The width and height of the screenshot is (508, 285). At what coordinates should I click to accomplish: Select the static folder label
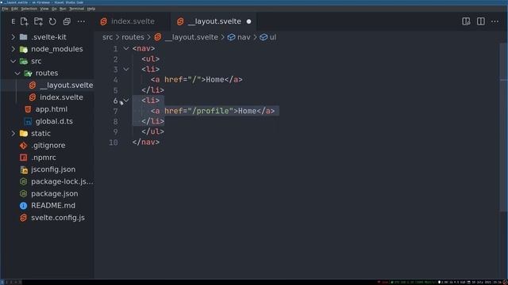[40, 134]
